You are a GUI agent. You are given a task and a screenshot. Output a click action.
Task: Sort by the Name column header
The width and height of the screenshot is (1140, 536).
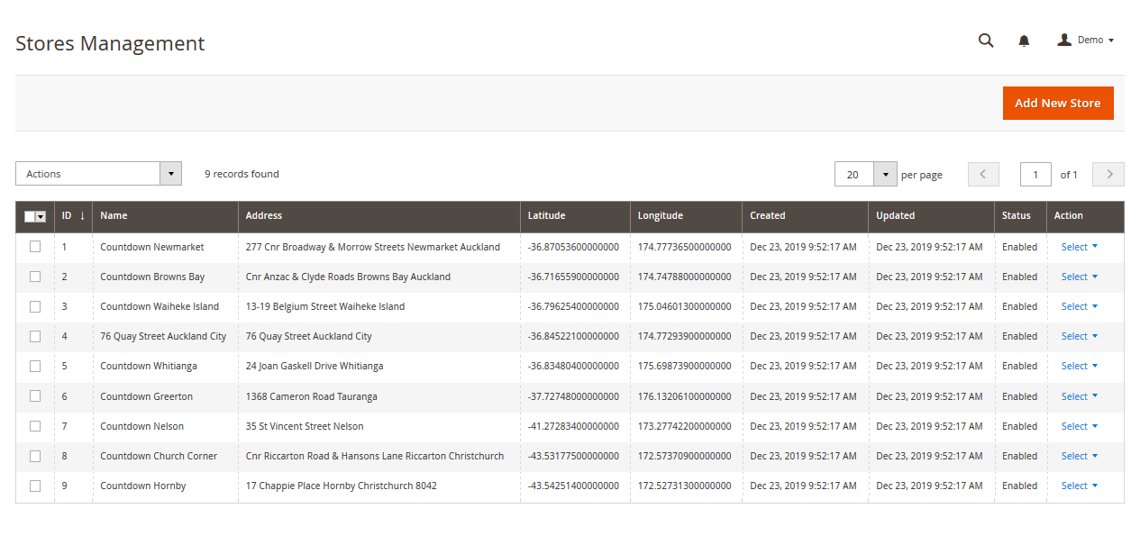114,216
